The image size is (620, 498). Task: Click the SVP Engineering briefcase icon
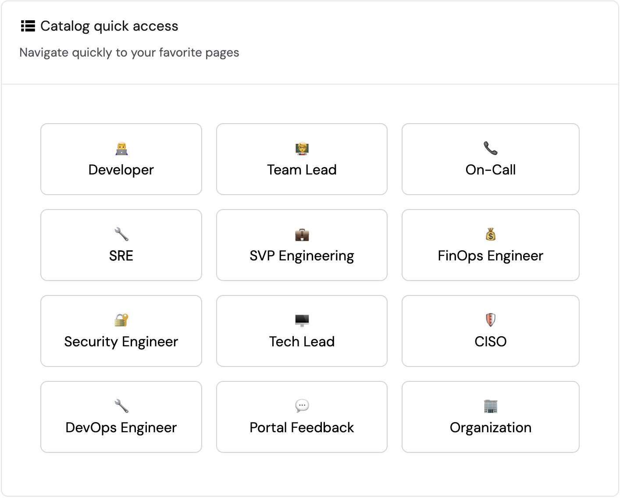302,235
